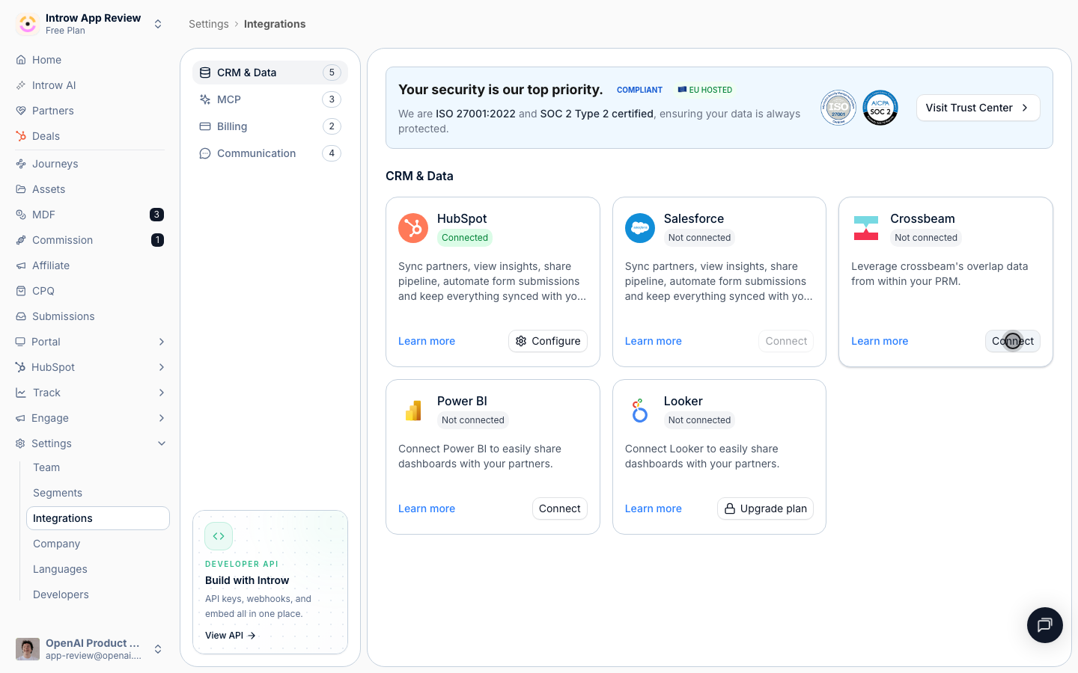The height and width of the screenshot is (673, 1078).
Task: Open CPQ page
Action: click(90, 291)
